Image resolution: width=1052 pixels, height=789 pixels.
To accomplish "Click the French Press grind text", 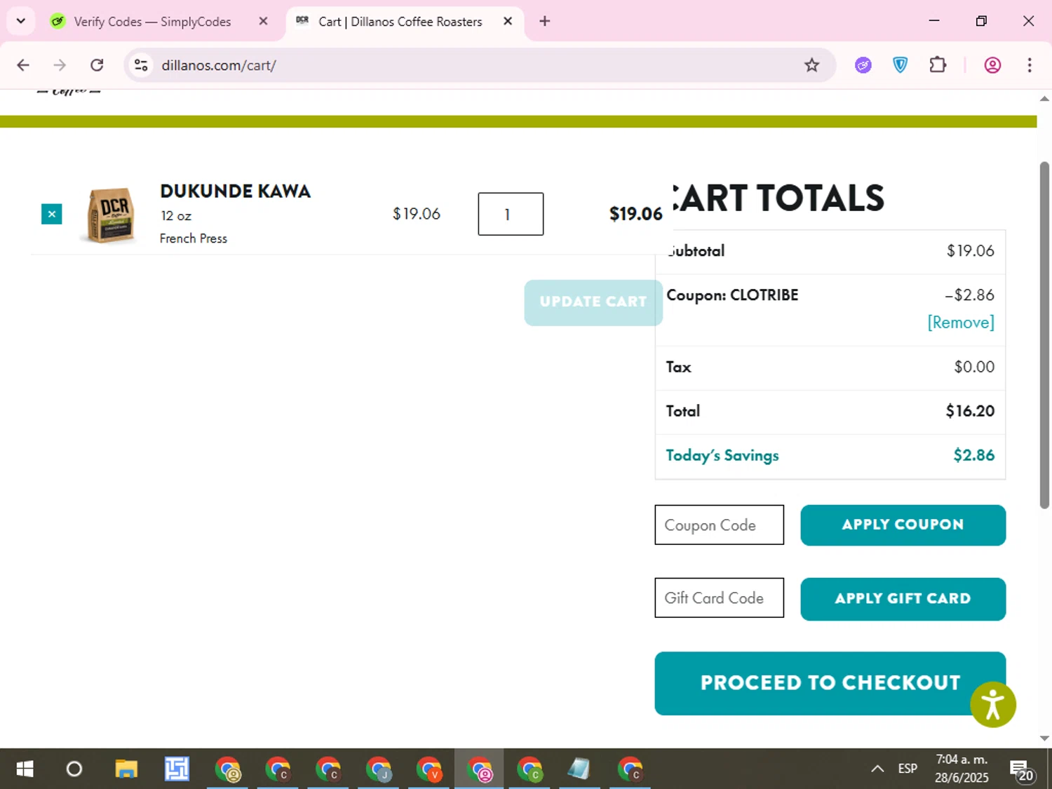I will pos(194,238).
